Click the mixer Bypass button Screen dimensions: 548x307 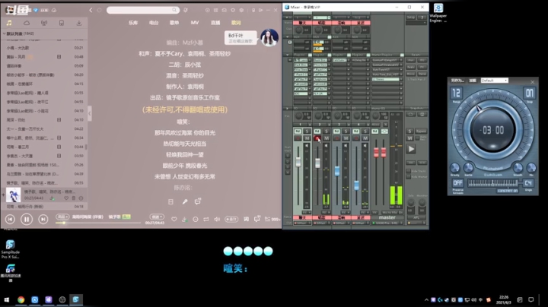[421, 131]
